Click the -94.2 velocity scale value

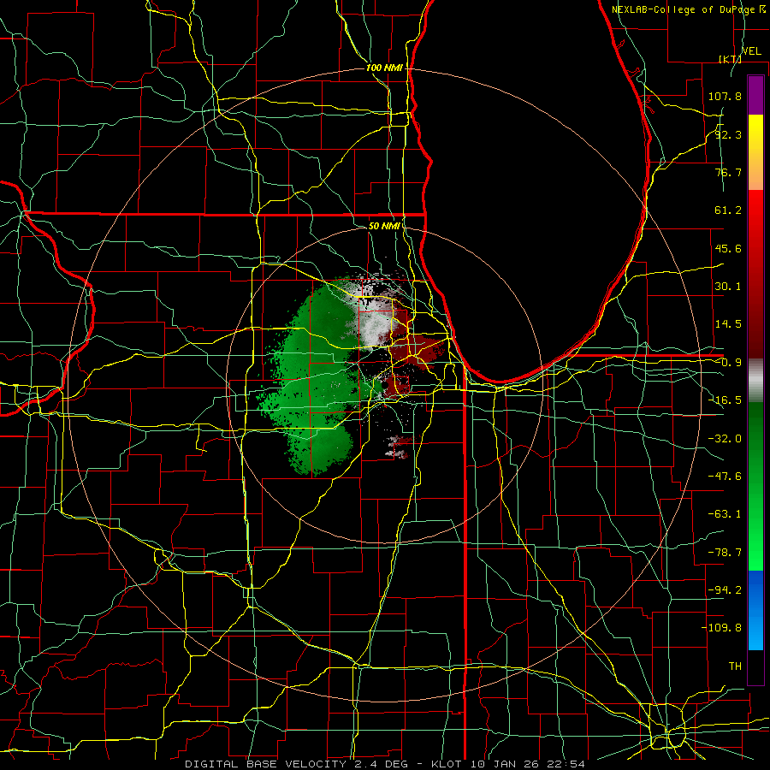(725, 589)
